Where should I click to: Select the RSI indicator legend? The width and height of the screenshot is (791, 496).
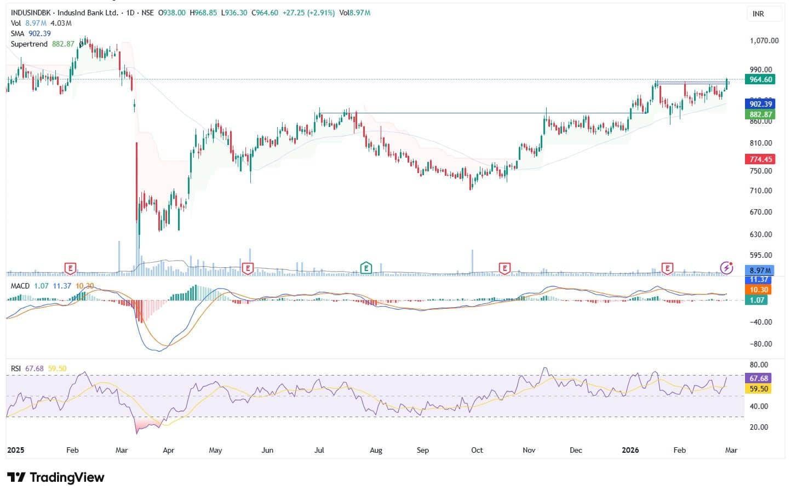tap(38, 368)
